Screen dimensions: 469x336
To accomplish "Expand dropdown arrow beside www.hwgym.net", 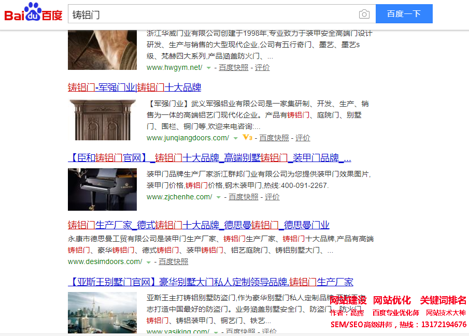I will point(208,68).
